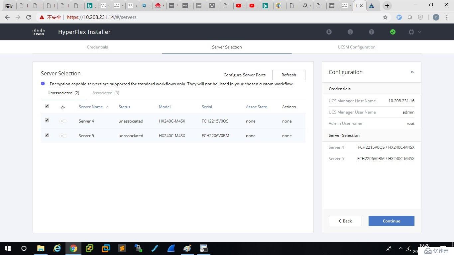Switch to the Associated (3) tab
The image size is (454, 255).
(106, 93)
